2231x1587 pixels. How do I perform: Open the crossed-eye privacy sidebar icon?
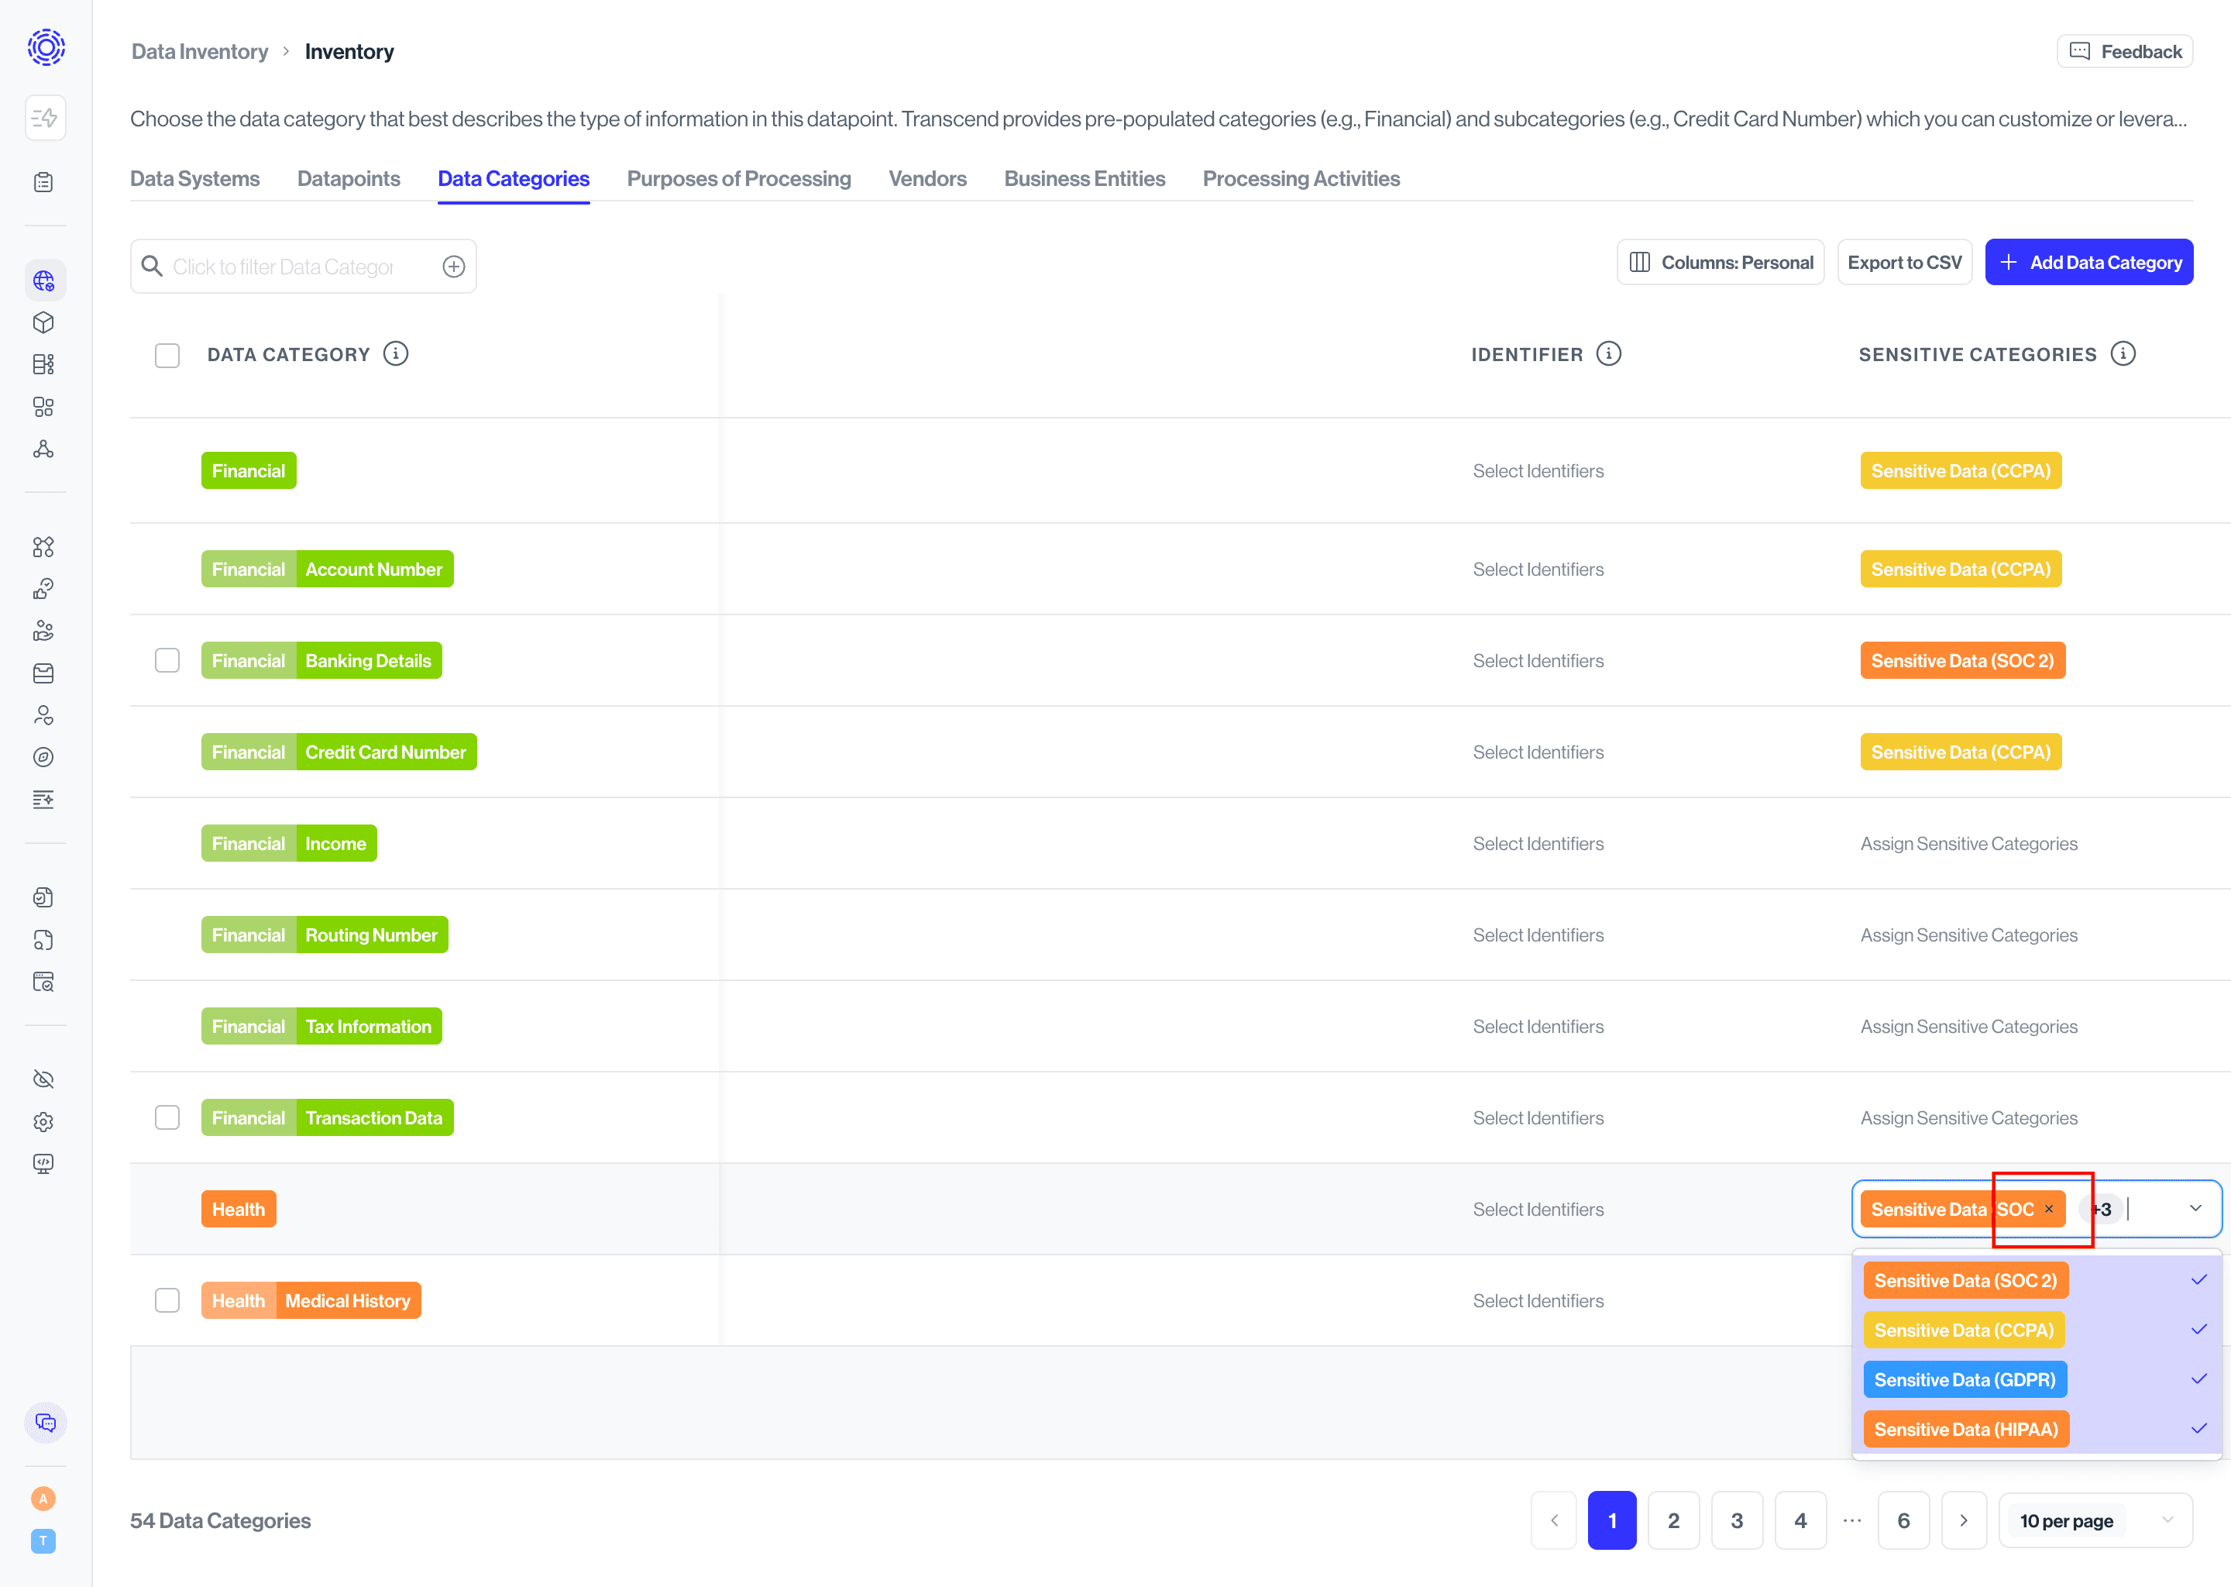44,1079
